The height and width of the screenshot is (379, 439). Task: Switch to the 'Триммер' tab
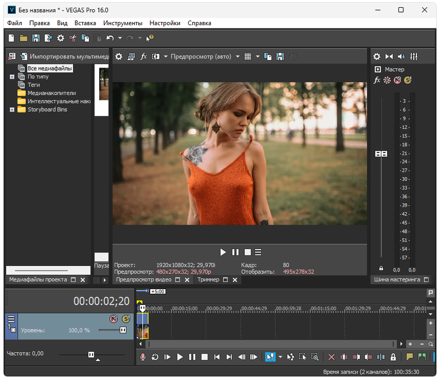click(x=208, y=280)
